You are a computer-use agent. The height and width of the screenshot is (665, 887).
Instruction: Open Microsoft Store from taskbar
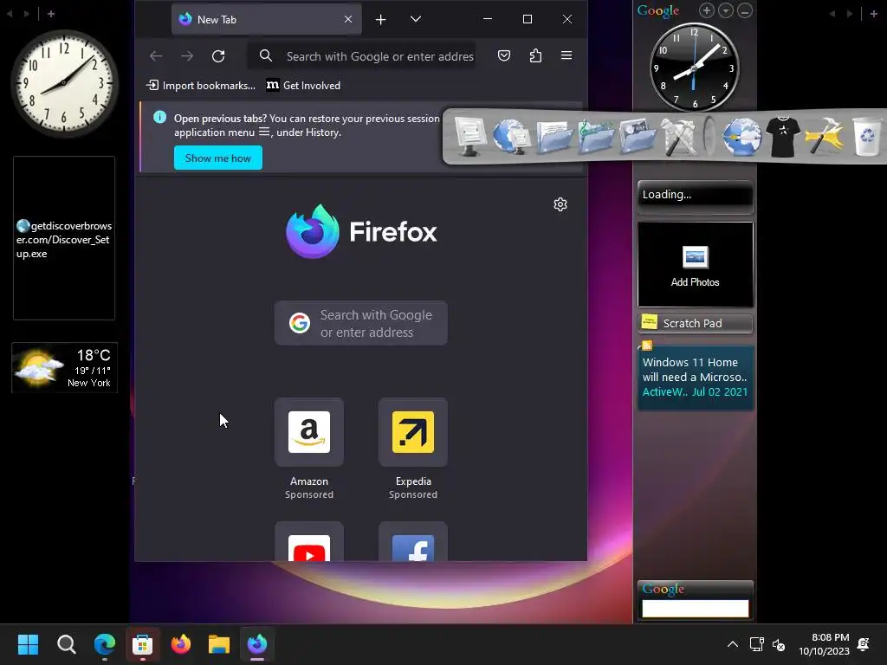tap(143, 644)
